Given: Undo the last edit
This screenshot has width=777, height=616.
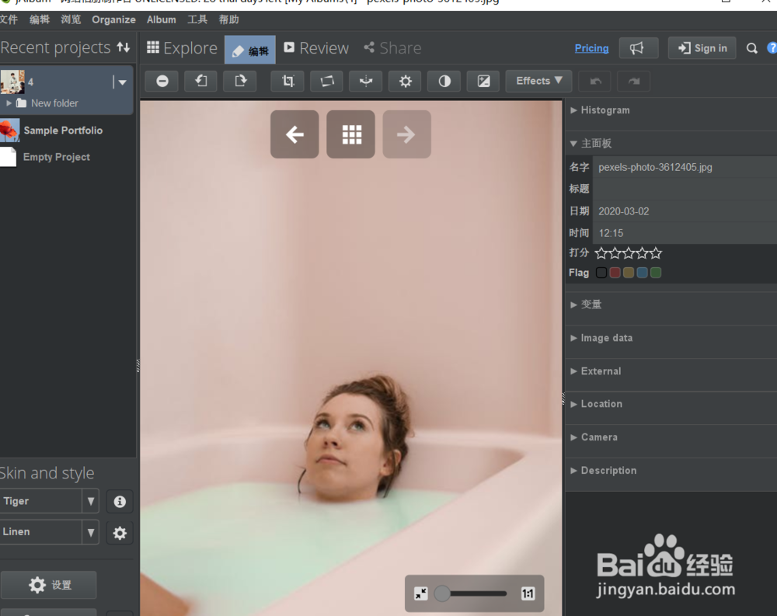Looking at the screenshot, I should (x=595, y=81).
